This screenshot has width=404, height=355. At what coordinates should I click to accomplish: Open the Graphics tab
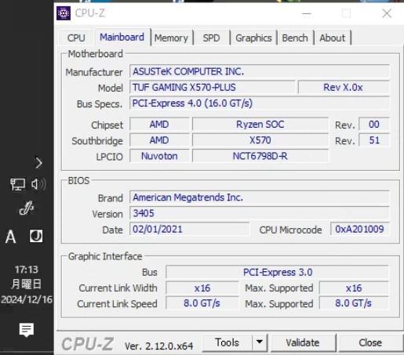point(253,38)
